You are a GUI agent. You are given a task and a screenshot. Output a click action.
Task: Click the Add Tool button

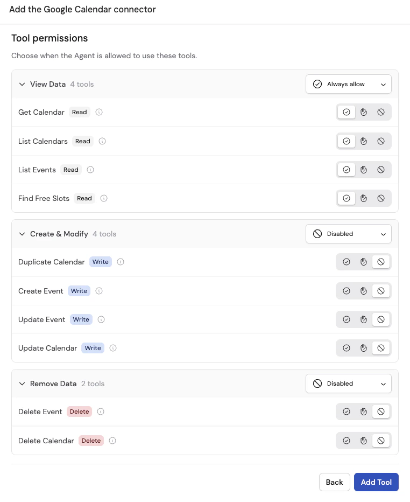pyautogui.click(x=376, y=482)
